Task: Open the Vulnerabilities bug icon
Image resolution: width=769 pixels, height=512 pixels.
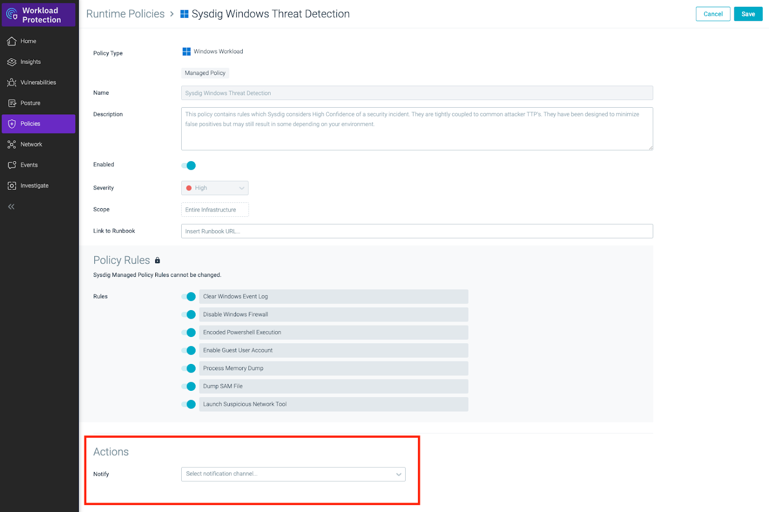Action: (12, 83)
